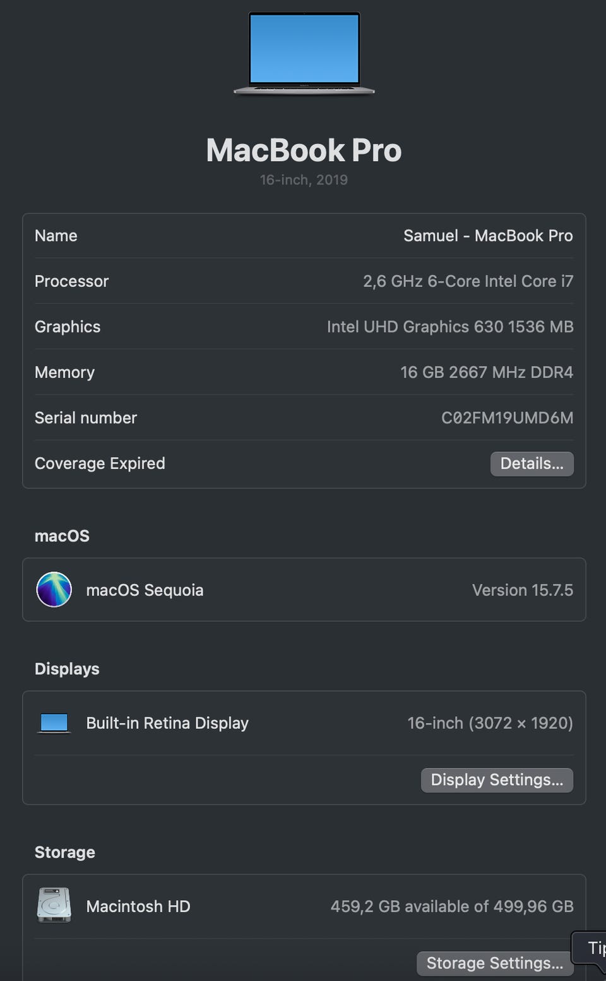
Task: Click the Built-in Retina Display label
Action: click(167, 722)
